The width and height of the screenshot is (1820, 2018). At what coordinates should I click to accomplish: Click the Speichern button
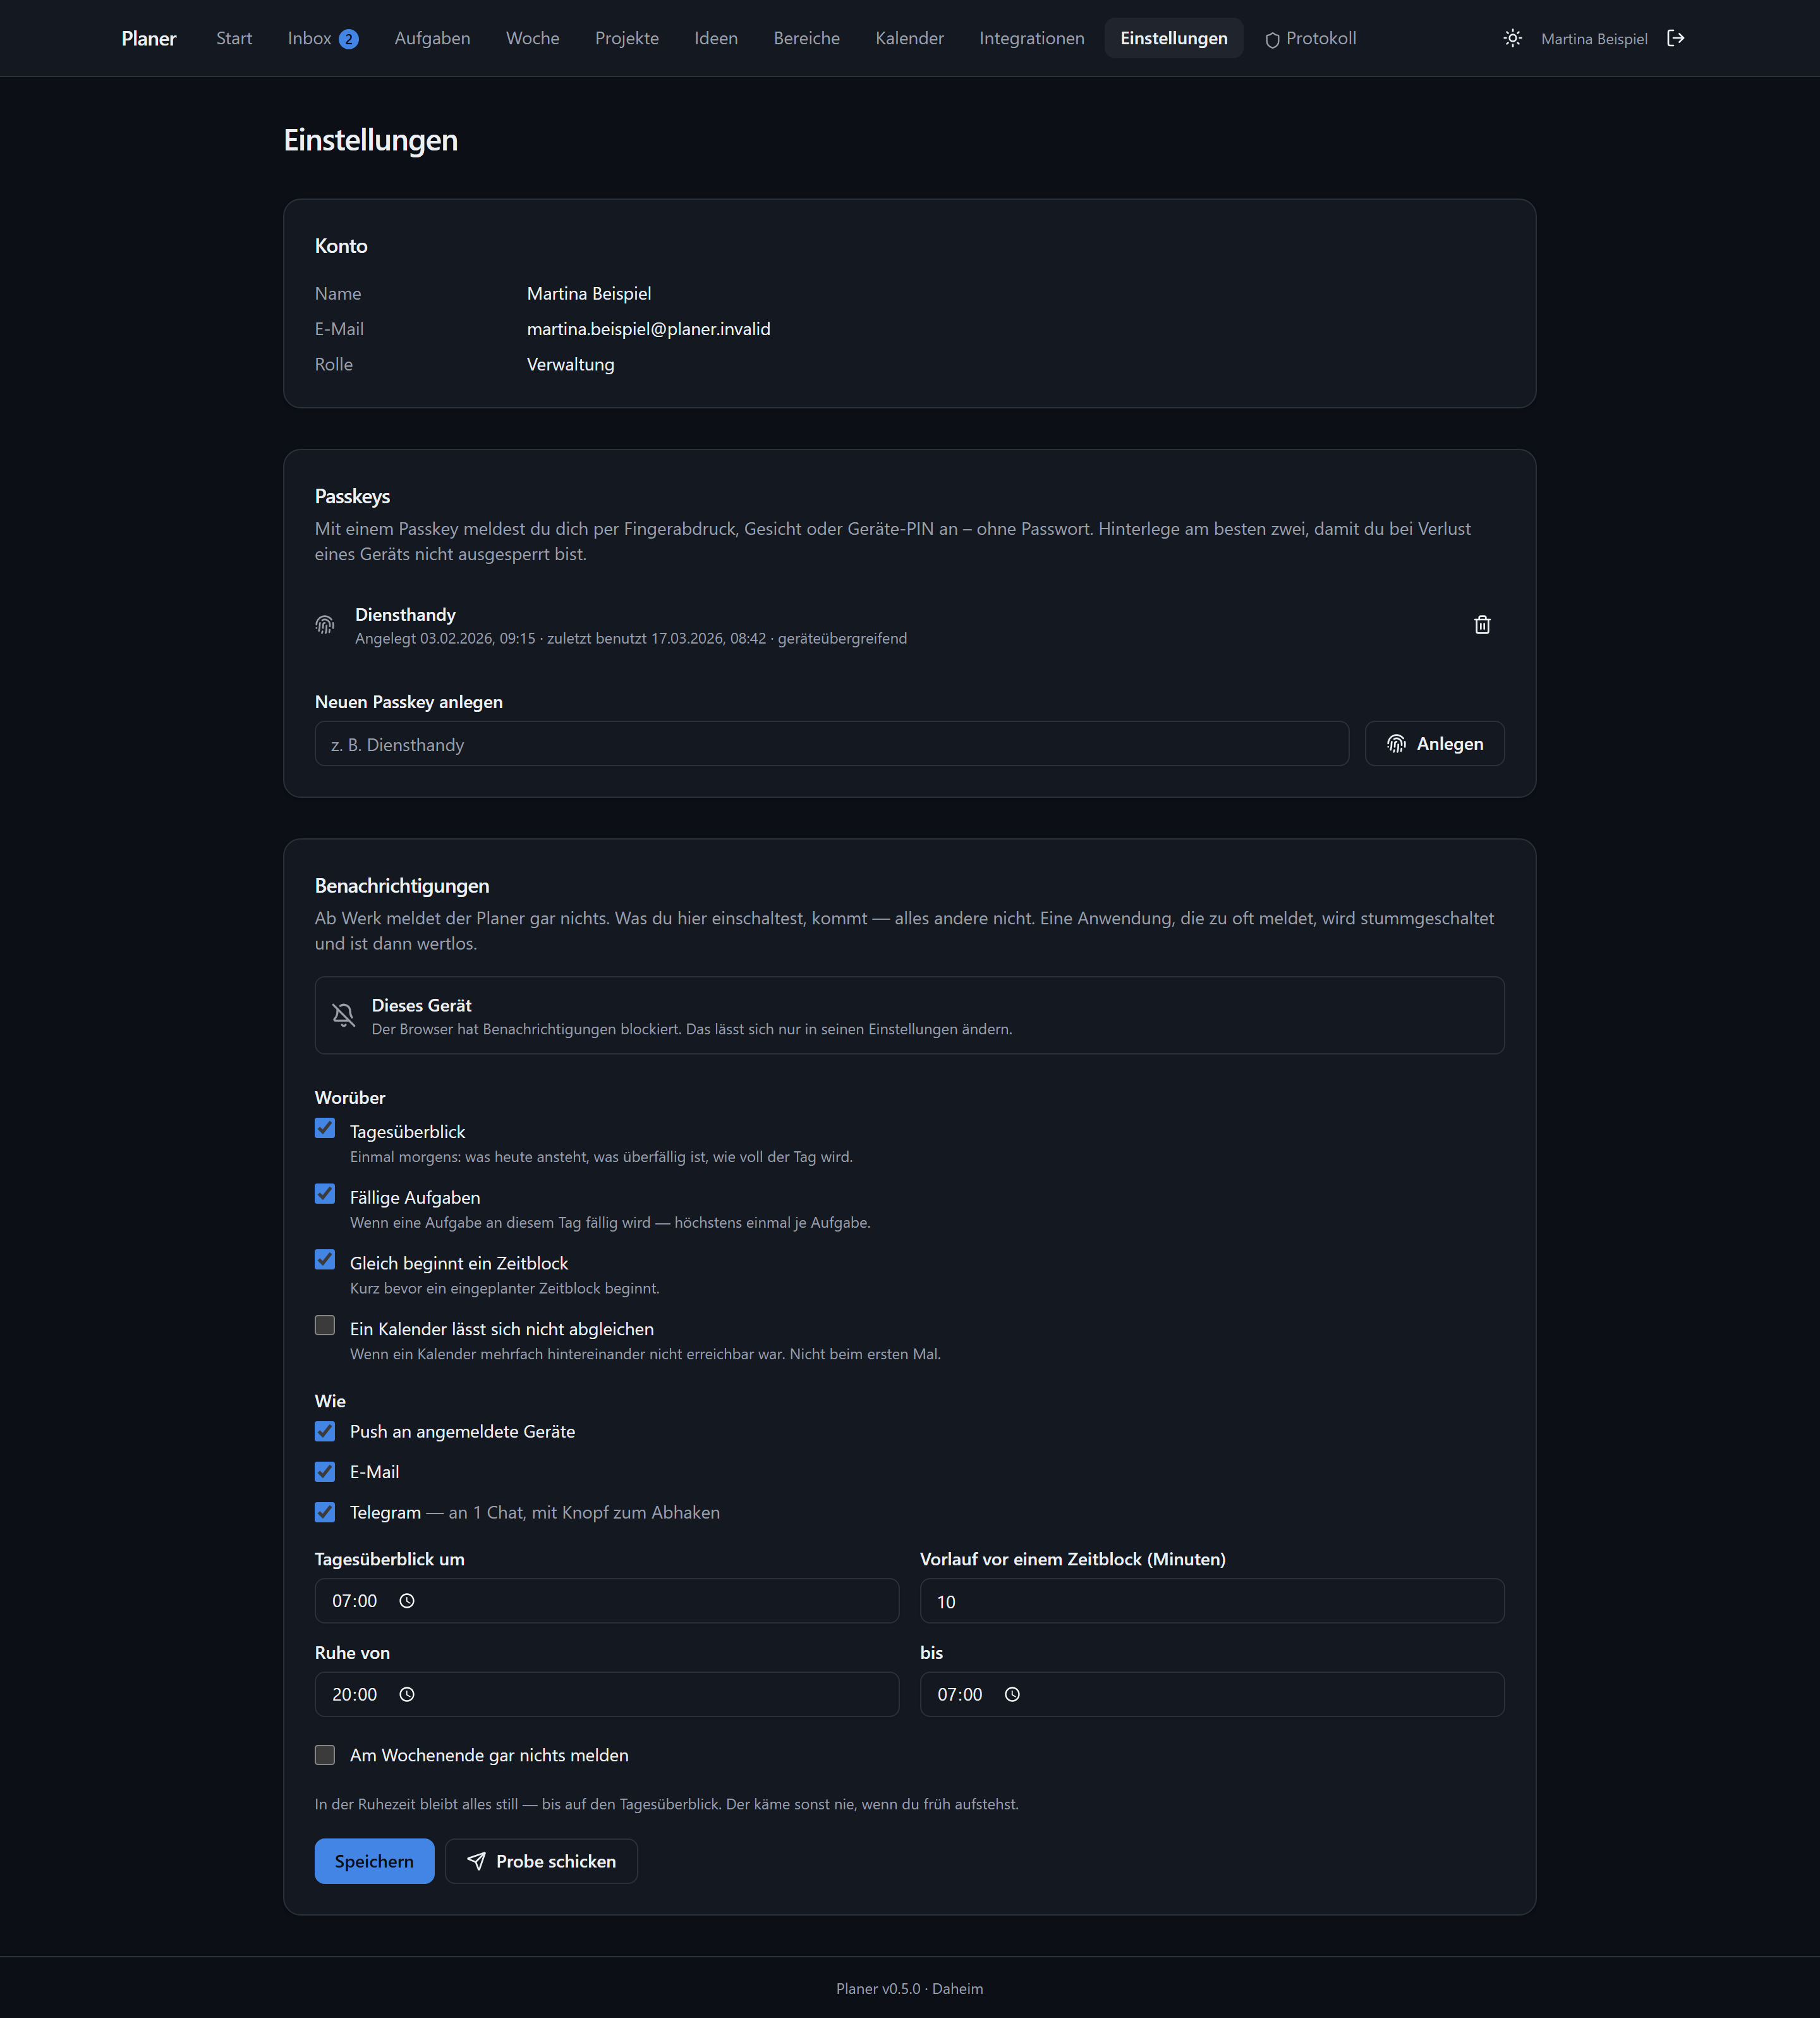click(x=374, y=1861)
